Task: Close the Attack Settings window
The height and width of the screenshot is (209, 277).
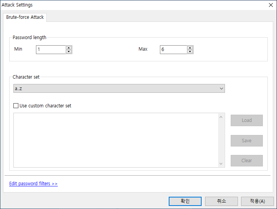Action: pyautogui.click(x=270, y=5)
